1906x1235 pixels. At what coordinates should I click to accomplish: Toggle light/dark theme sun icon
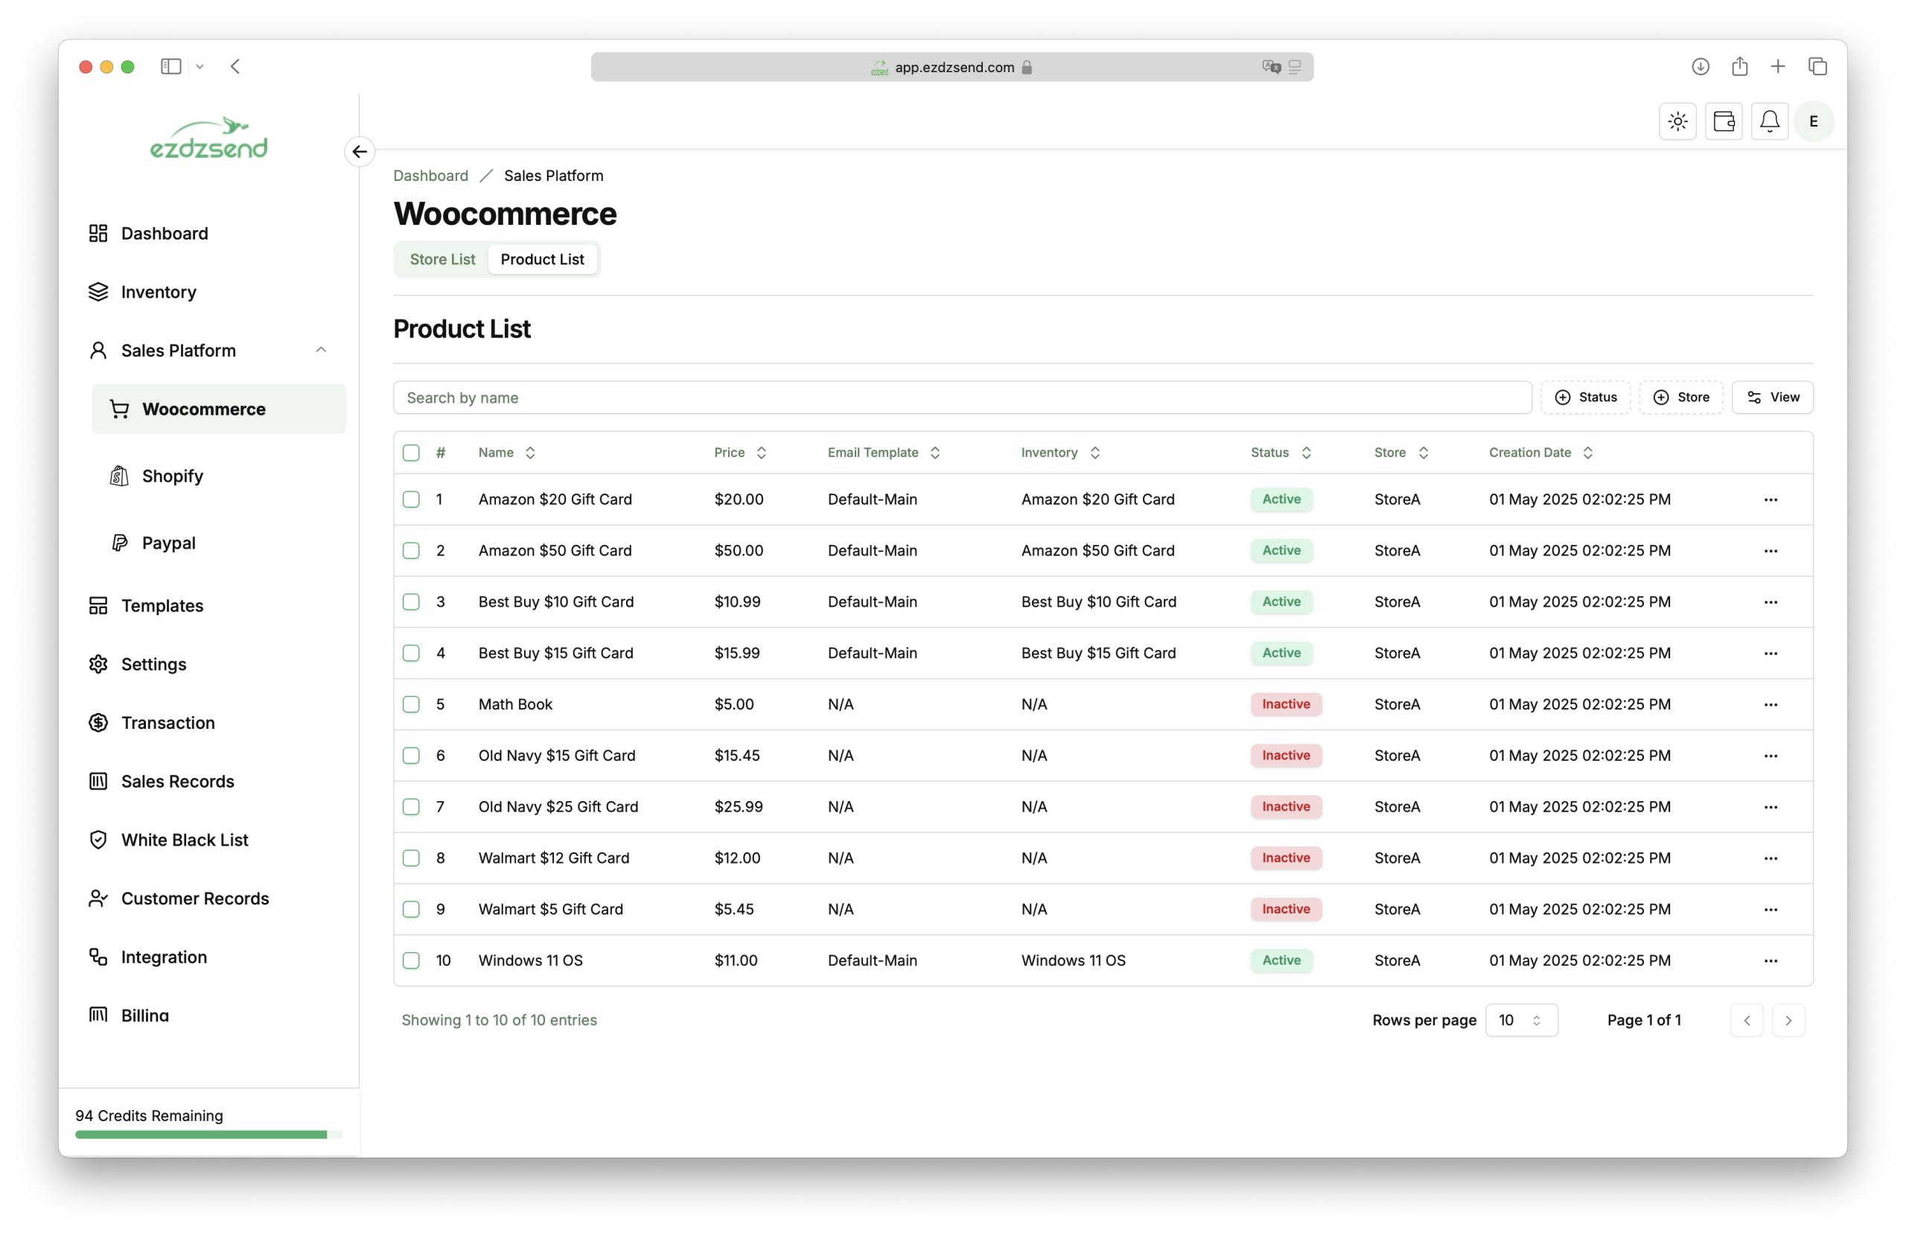(1677, 122)
